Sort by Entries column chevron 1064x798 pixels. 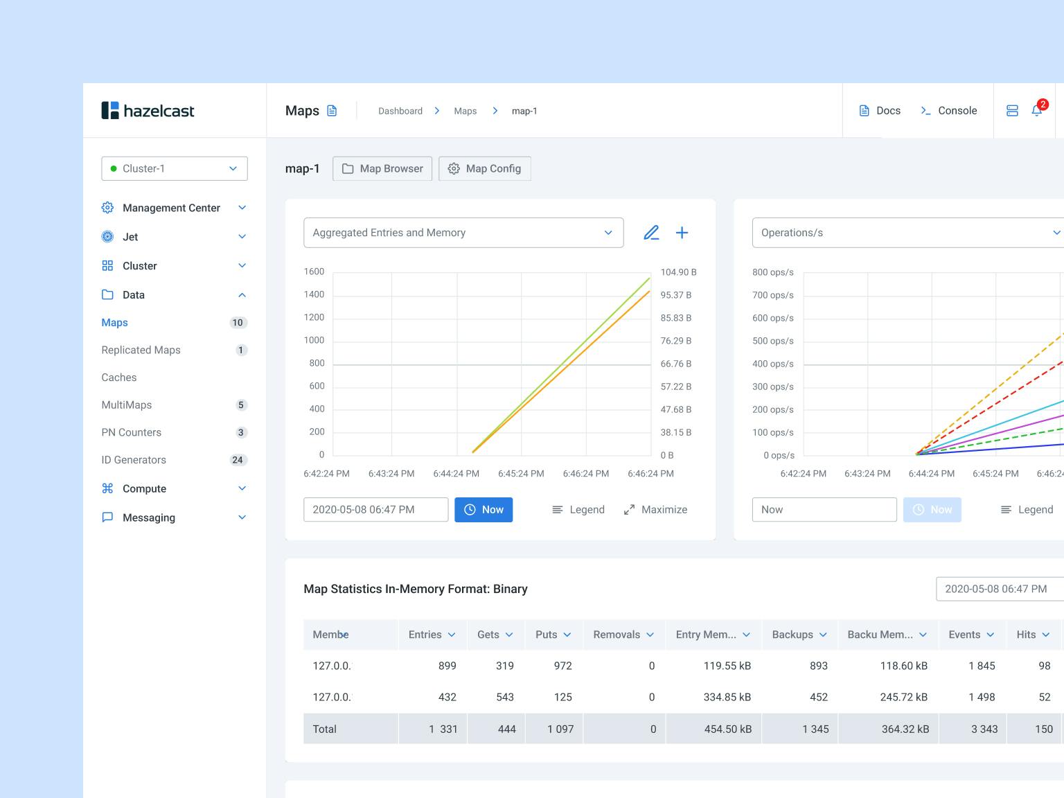(452, 635)
